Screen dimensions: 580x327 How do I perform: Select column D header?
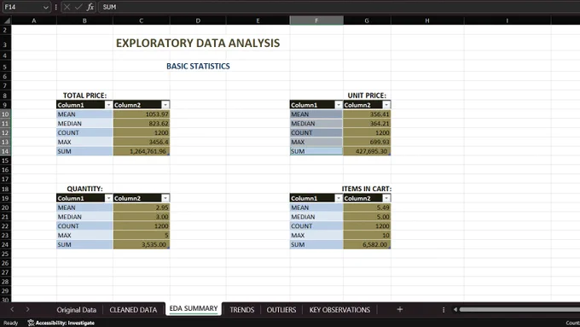[198, 20]
